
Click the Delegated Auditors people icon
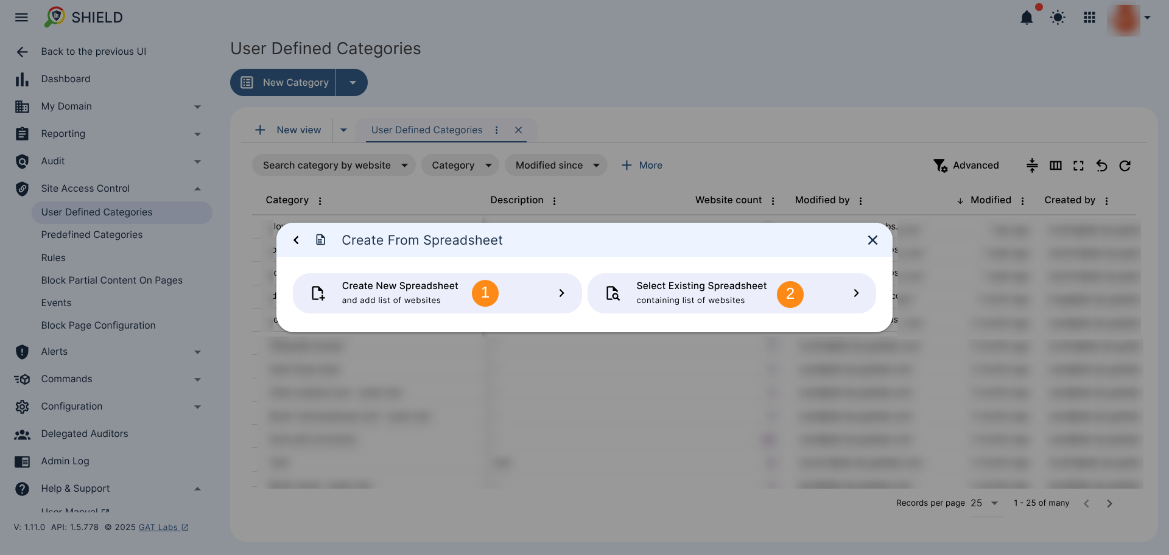[22, 435]
